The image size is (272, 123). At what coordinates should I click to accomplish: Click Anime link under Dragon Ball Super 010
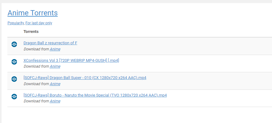coord(55,84)
